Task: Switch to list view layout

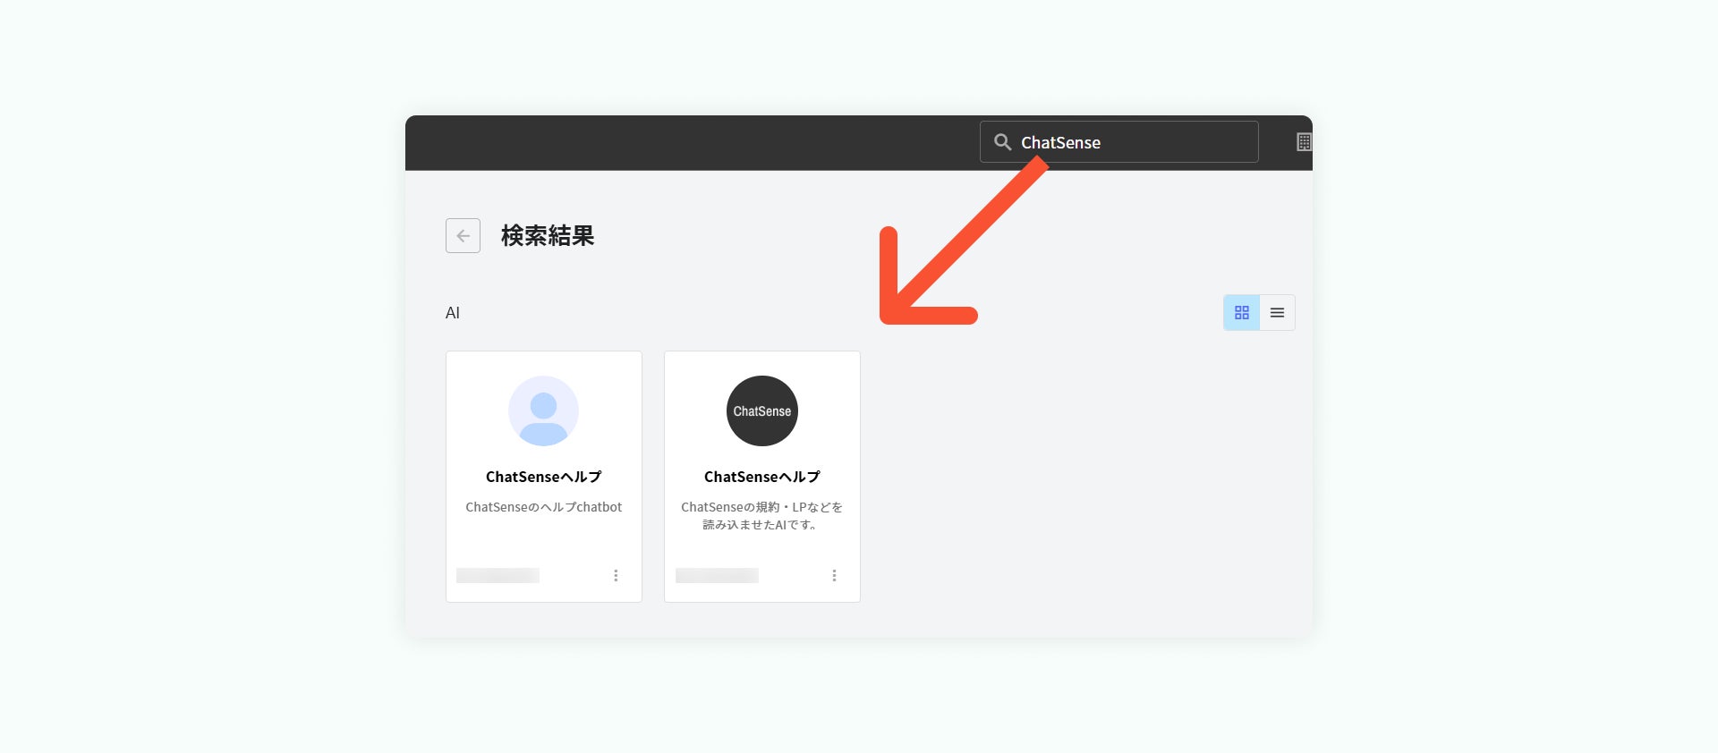Action: tap(1277, 313)
